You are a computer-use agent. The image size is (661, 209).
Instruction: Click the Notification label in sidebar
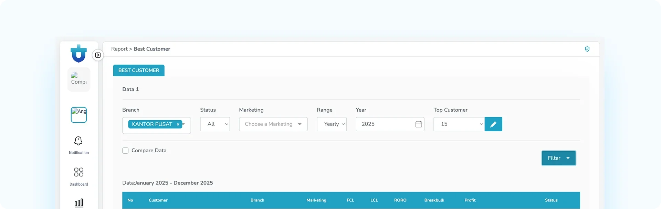click(79, 153)
